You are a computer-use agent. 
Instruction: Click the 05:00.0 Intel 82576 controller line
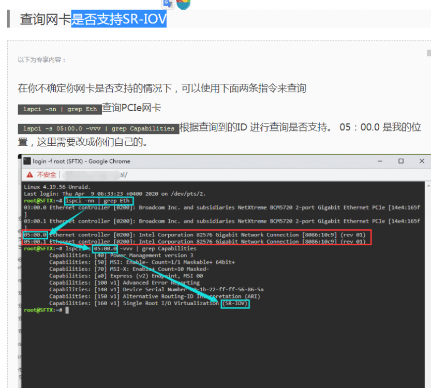(x=195, y=235)
